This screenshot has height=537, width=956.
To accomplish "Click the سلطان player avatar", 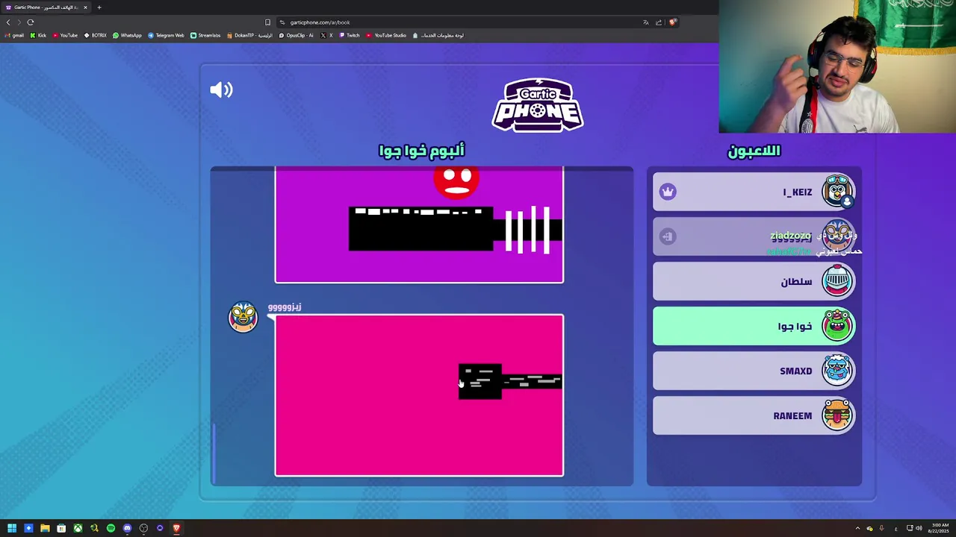I will coord(837,281).
